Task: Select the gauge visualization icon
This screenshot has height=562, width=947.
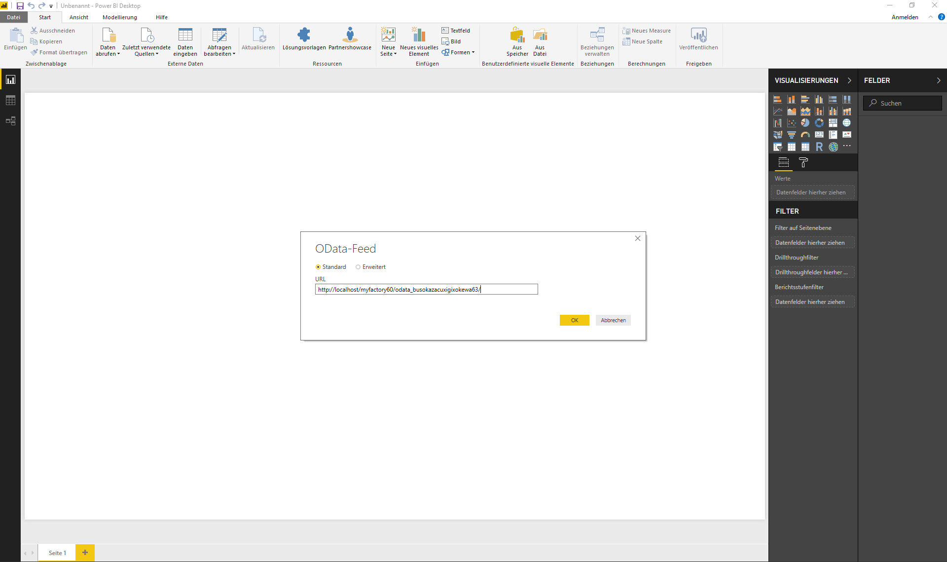Action: click(x=805, y=135)
